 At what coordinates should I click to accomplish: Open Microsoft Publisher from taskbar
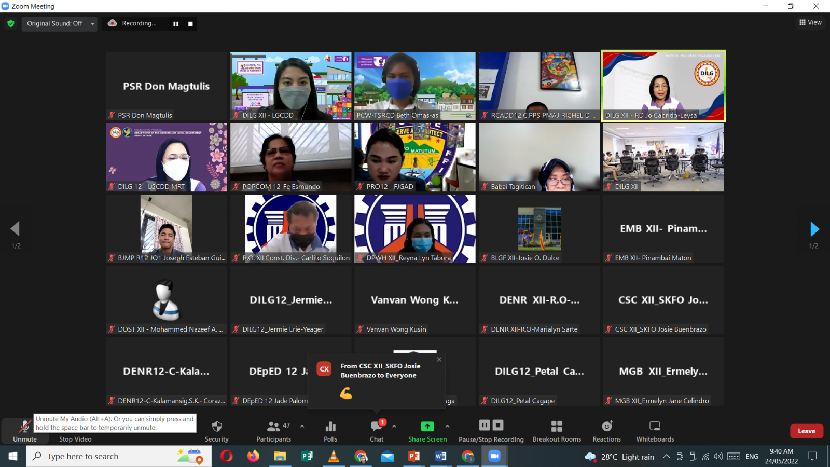[307, 456]
